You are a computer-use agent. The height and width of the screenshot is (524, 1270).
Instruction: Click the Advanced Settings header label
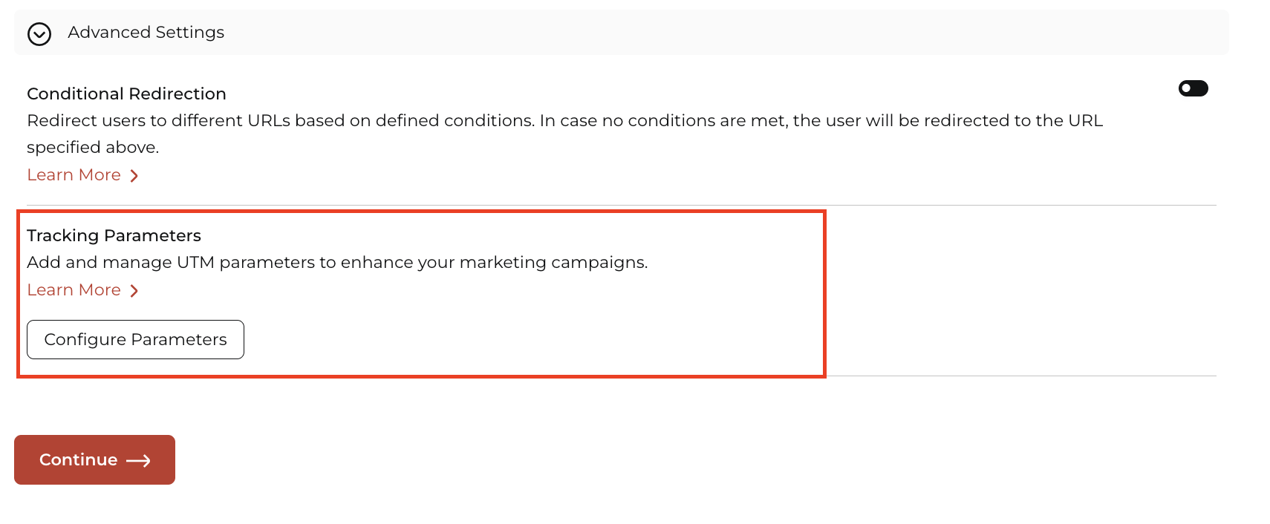click(146, 33)
